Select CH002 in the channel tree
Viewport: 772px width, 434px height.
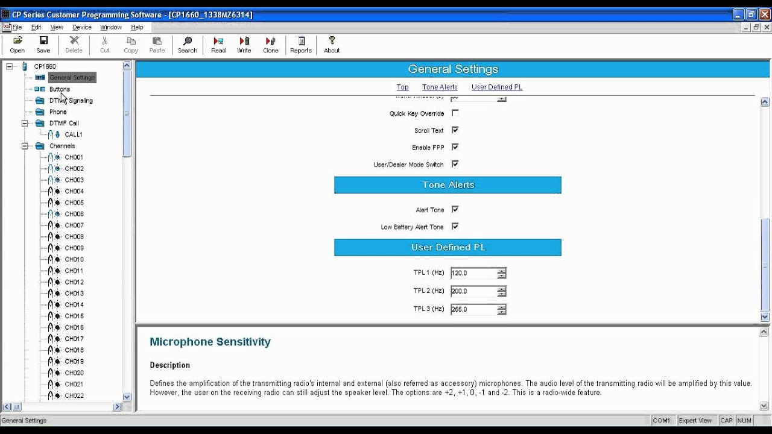pos(74,169)
